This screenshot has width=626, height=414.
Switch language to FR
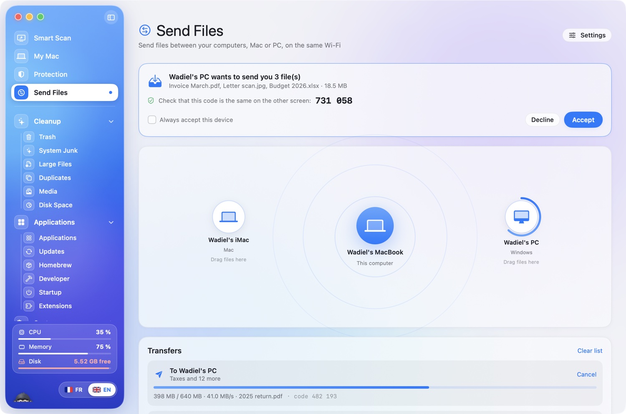(74, 390)
